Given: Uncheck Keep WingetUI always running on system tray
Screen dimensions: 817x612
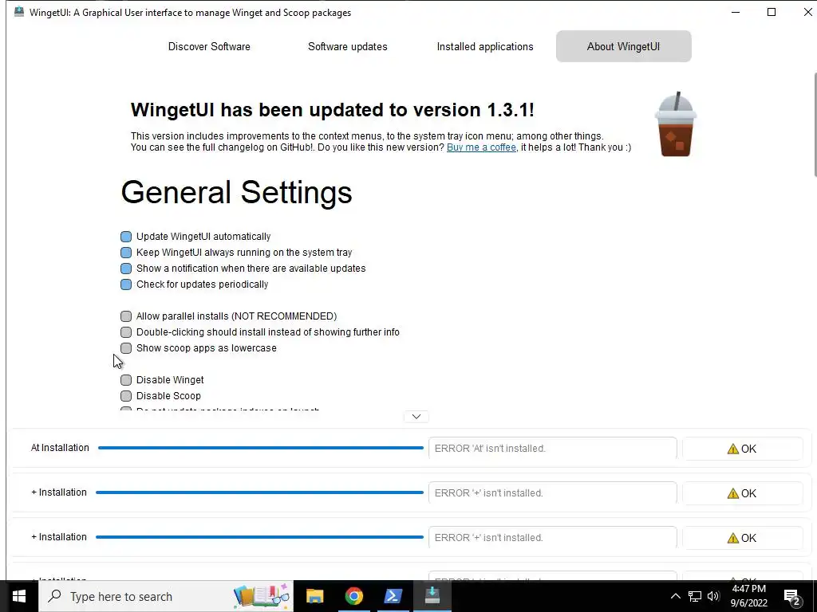Looking at the screenshot, I should click(x=126, y=253).
